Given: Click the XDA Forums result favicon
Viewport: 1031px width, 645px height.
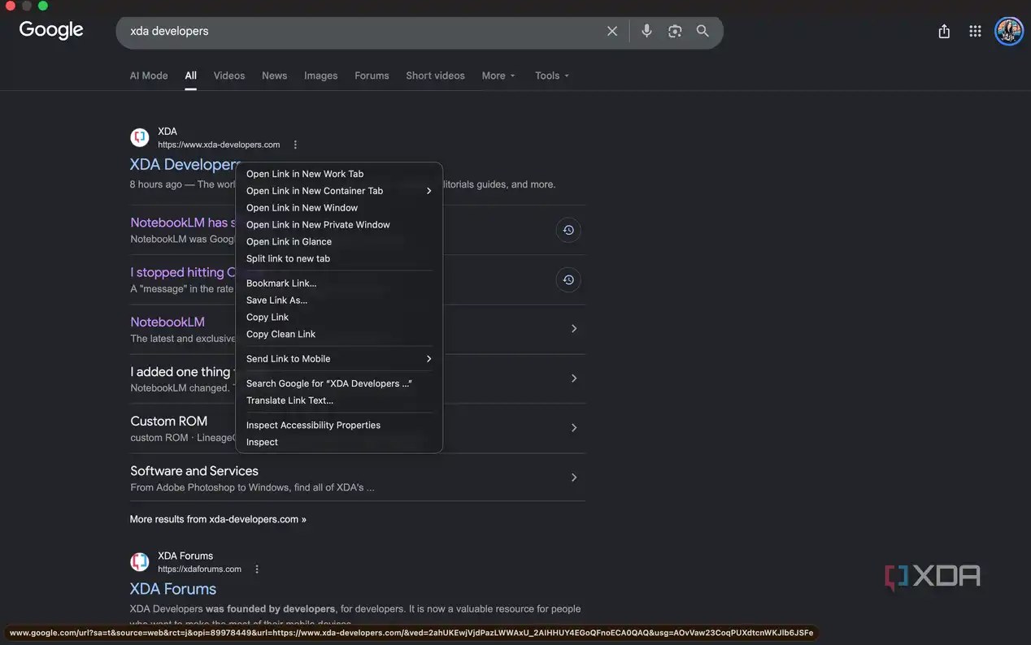Looking at the screenshot, I should click(x=140, y=562).
